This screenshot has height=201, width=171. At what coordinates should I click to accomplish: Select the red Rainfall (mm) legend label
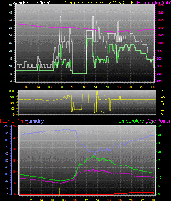(x=14, y=121)
